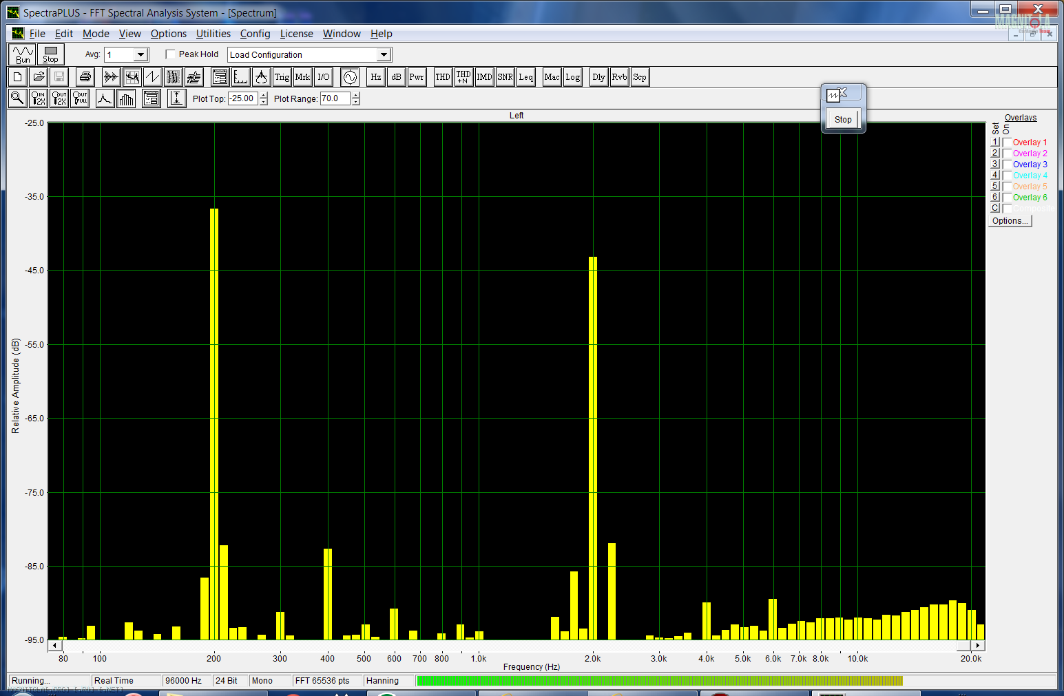Switch to bar graph plot style
The height and width of the screenshot is (696, 1064).
[126, 98]
